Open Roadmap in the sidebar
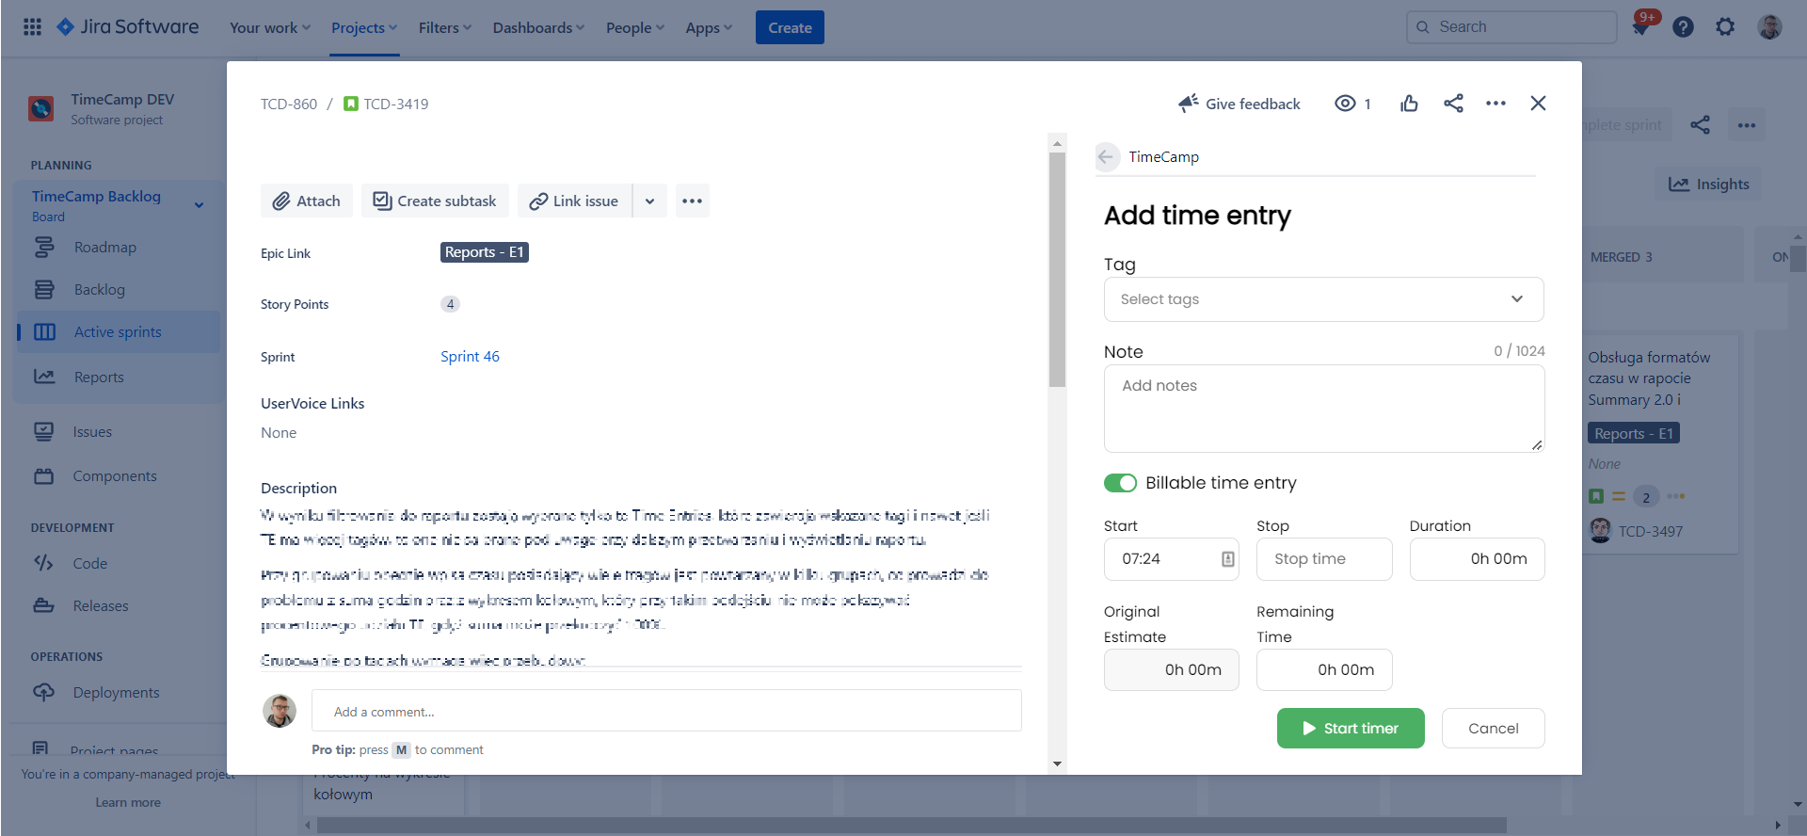Image resolution: width=1807 pixels, height=836 pixels. 119,248
